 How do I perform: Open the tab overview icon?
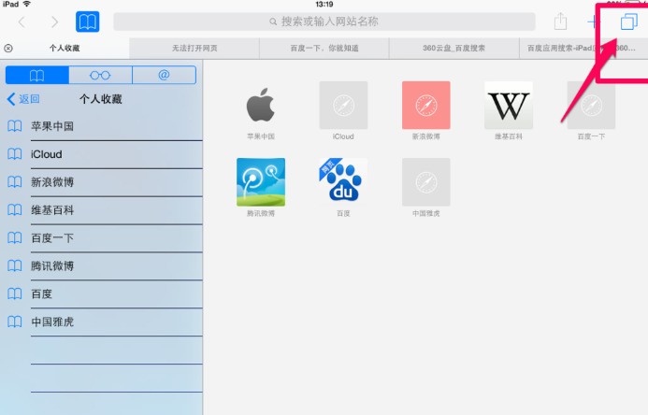pos(629,21)
